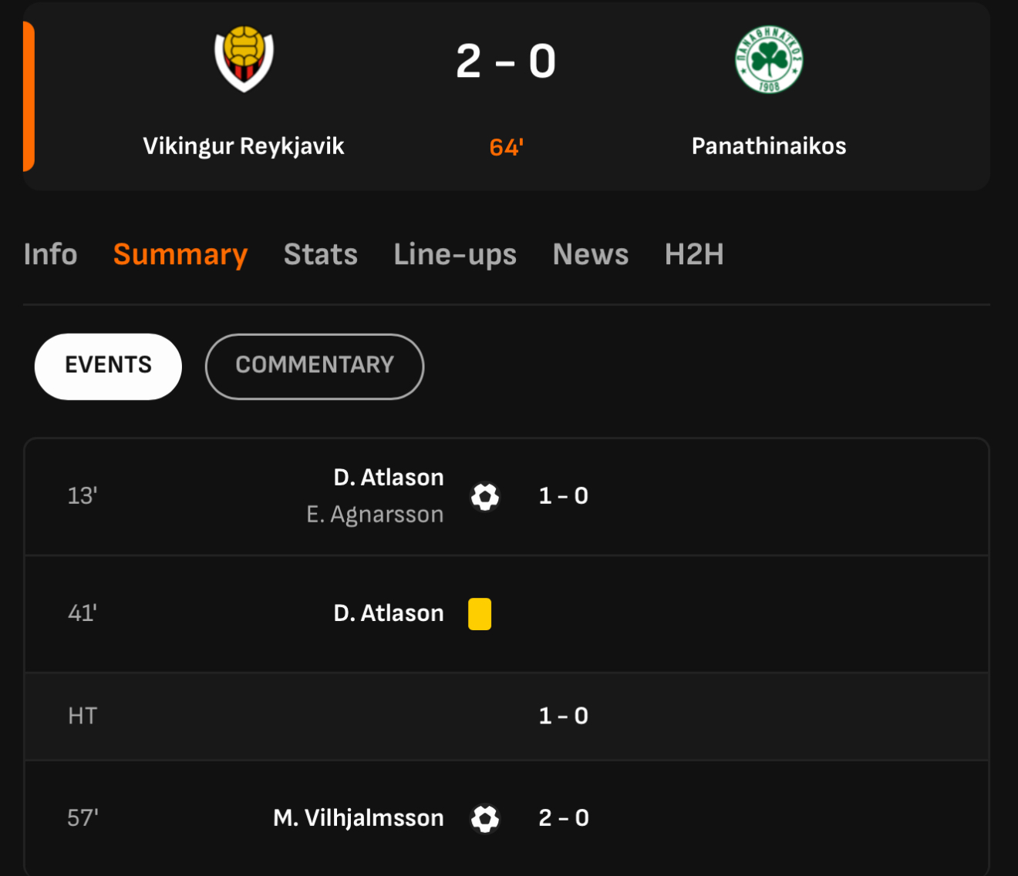Open the Info tab
The height and width of the screenshot is (876, 1018).
pyautogui.click(x=50, y=254)
